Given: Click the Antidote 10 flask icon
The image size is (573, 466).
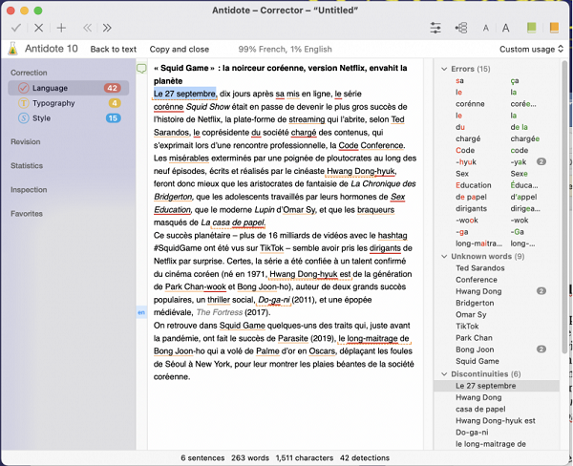Looking at the screenshot, I should (13, 49).
